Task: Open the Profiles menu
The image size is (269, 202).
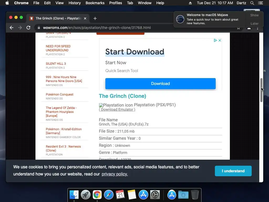Action: [x=116, y=3]
